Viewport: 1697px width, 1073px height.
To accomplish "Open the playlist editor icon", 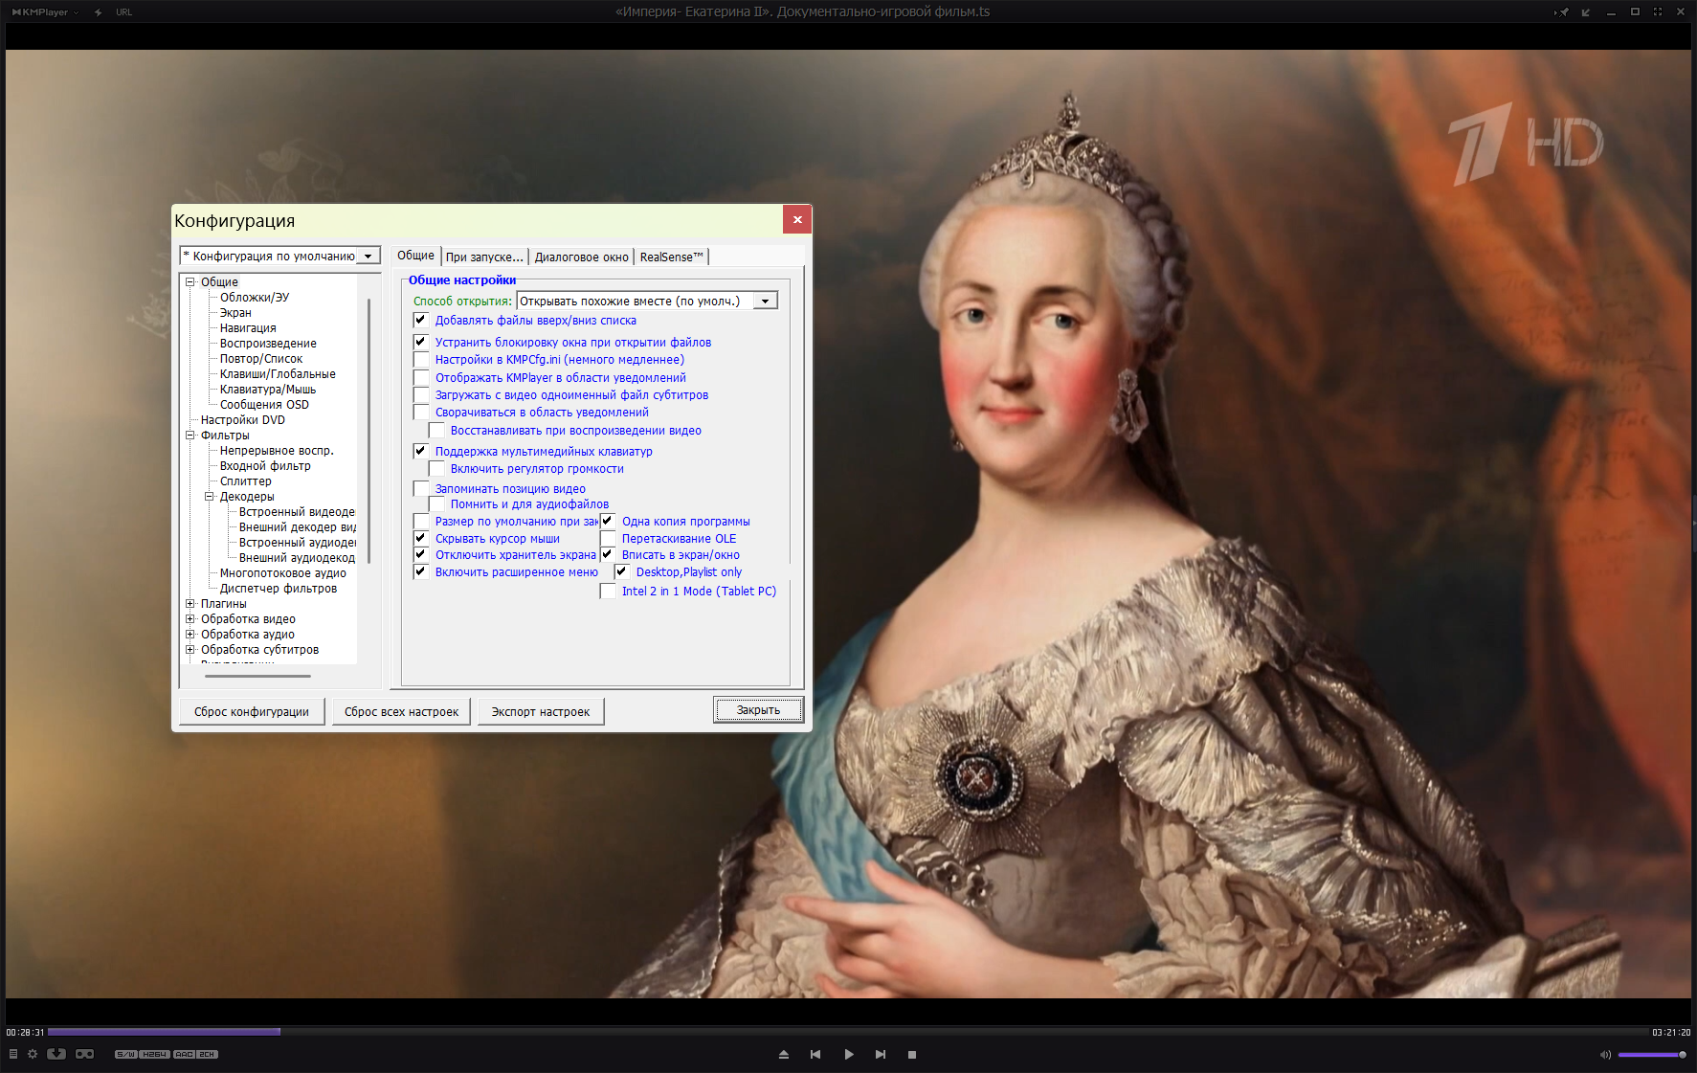I will click(x=13, y=1054).
